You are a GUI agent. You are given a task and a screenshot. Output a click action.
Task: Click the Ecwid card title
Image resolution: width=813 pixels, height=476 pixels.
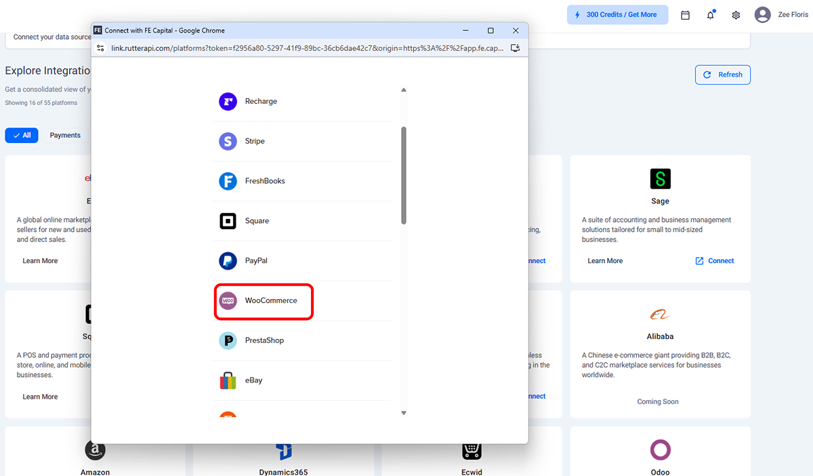tap(472, 472)
